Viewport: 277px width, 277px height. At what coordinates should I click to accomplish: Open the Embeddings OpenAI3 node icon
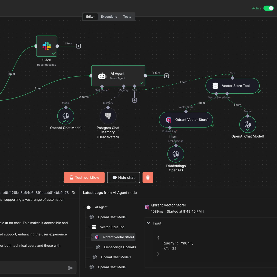click(176, 154)
